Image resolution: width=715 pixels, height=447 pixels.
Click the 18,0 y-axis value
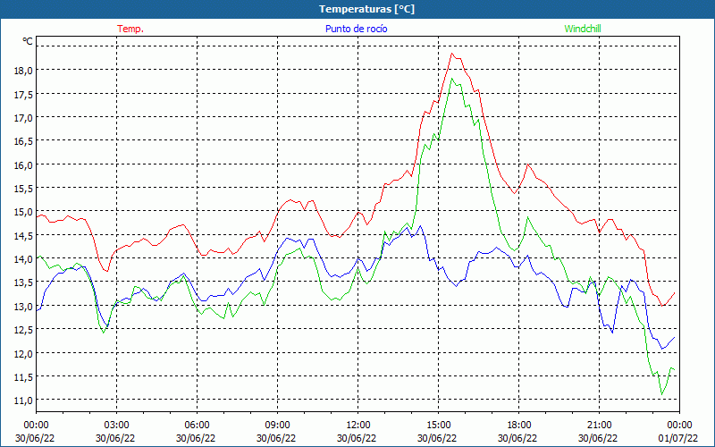[24, 71]
